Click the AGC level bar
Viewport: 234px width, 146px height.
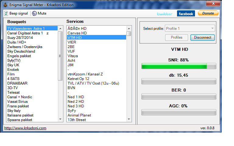[x=179, y=112]
